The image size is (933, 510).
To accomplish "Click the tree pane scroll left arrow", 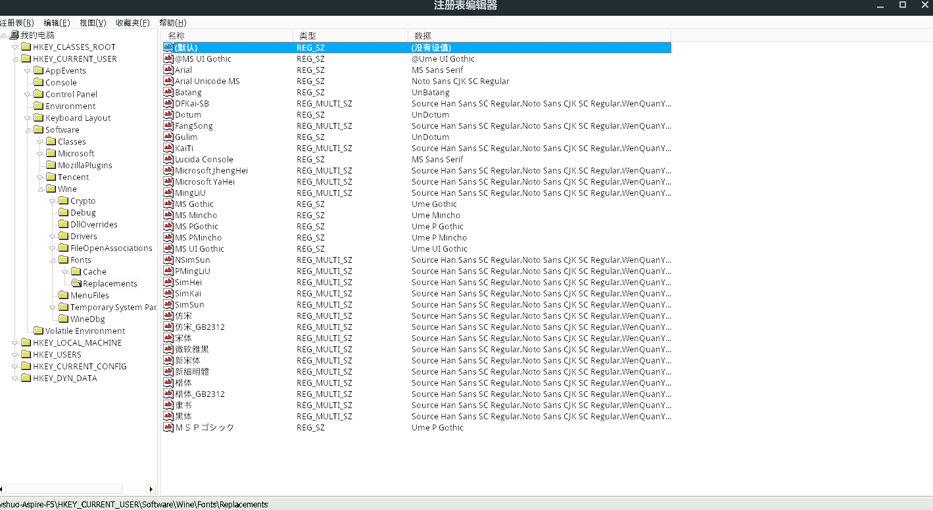I will point(2,490).
